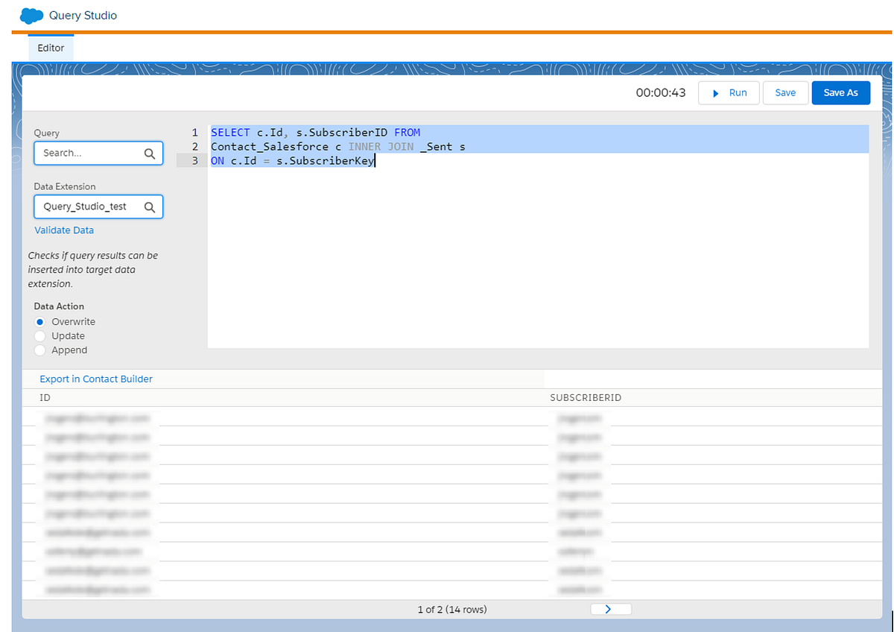The image size is (894, 632).
Task: Select the Append data action
Action: tap(39, 350)
